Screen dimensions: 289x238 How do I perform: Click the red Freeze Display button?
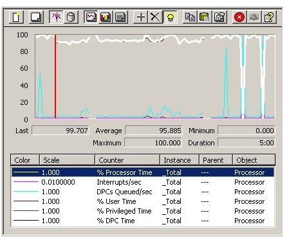coord(239,17)
